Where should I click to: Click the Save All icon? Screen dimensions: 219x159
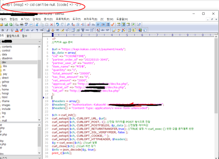point(11,25)
